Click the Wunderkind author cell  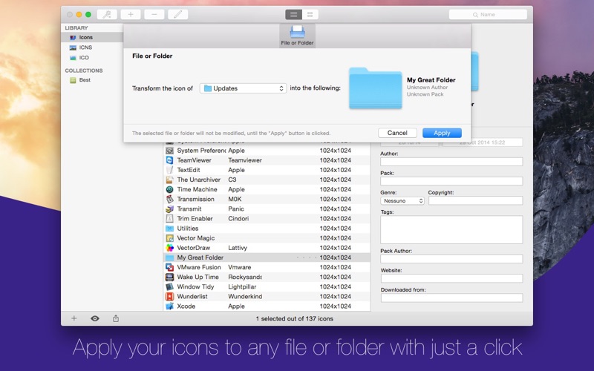245,296
